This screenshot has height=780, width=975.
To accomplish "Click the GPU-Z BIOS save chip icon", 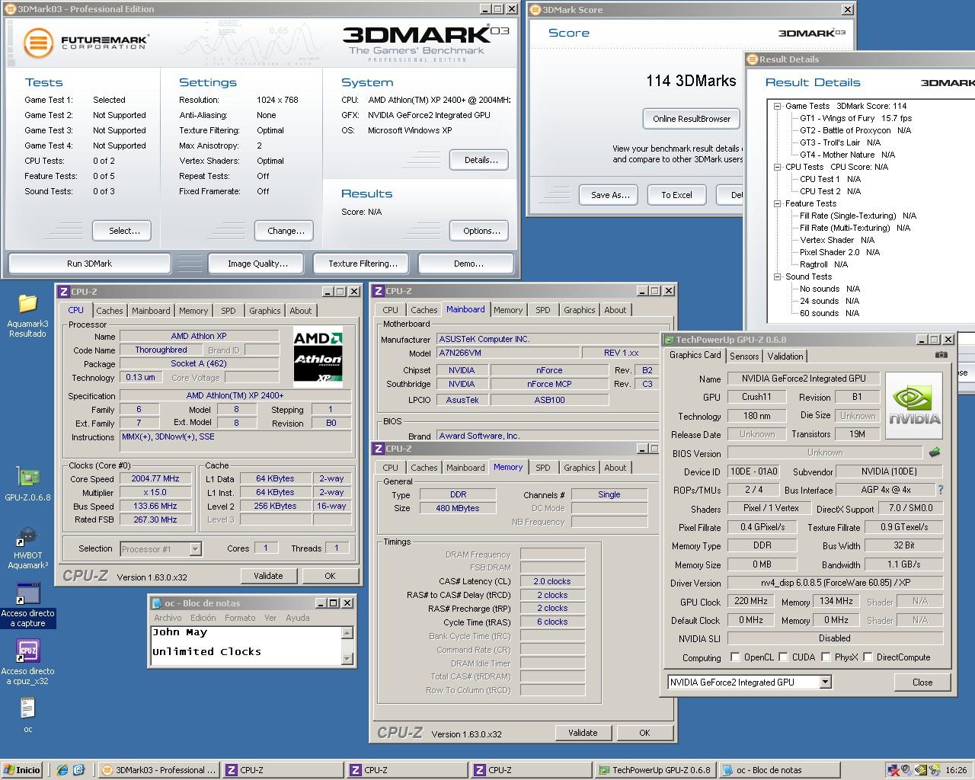I will [935, 452].
